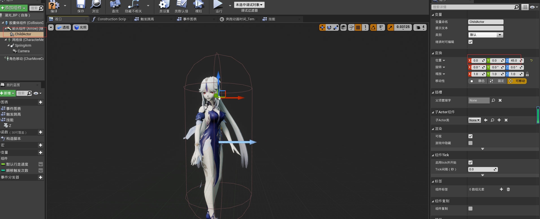This screenshot has width=540, height=219.
Task: Click the 变量命名 field with ChildActor
Action: [x=486, y=22]
